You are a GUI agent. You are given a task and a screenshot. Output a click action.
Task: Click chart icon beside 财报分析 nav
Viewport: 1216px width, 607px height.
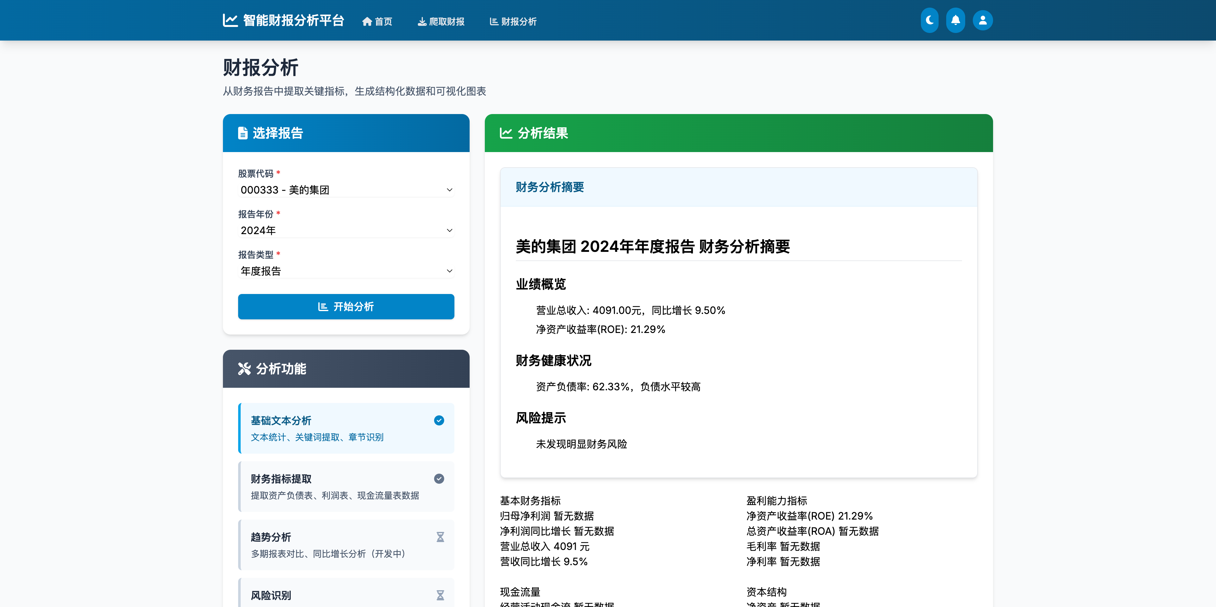[494, 22]
